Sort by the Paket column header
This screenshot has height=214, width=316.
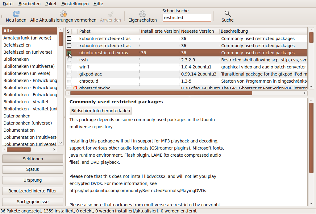click(108, 31)
